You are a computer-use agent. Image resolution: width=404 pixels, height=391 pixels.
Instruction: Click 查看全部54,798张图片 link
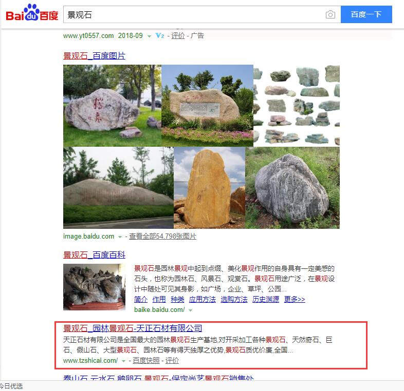click(x=162, y=236)
